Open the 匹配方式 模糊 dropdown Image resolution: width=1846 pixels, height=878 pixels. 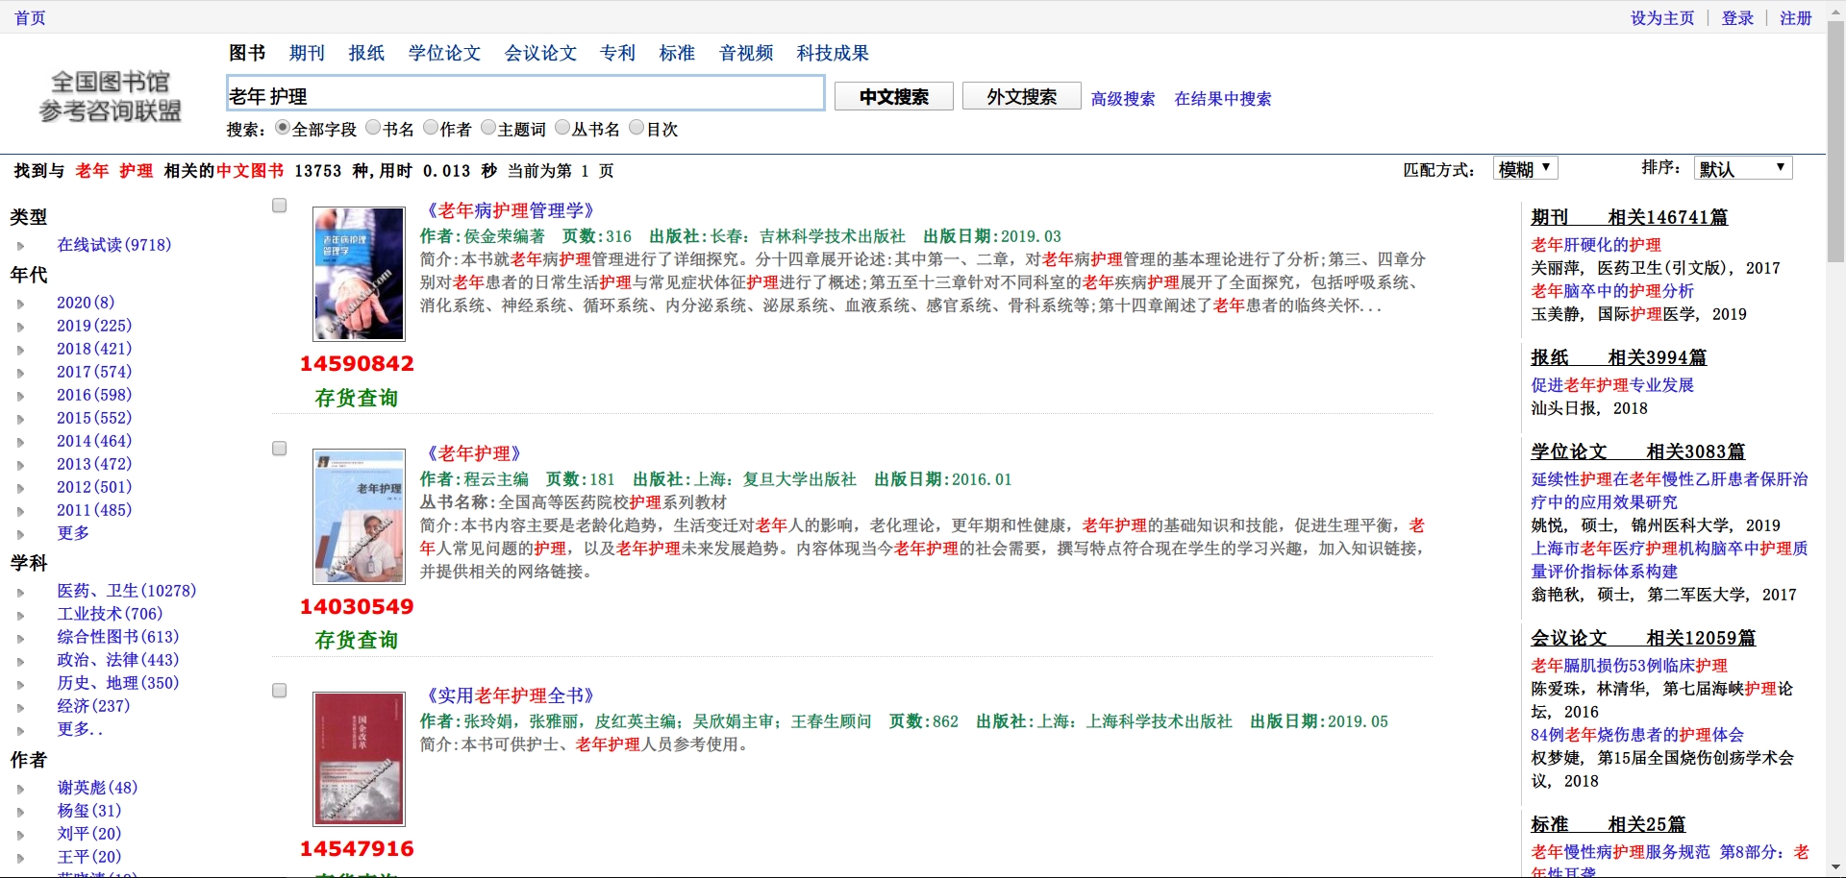1525,168
